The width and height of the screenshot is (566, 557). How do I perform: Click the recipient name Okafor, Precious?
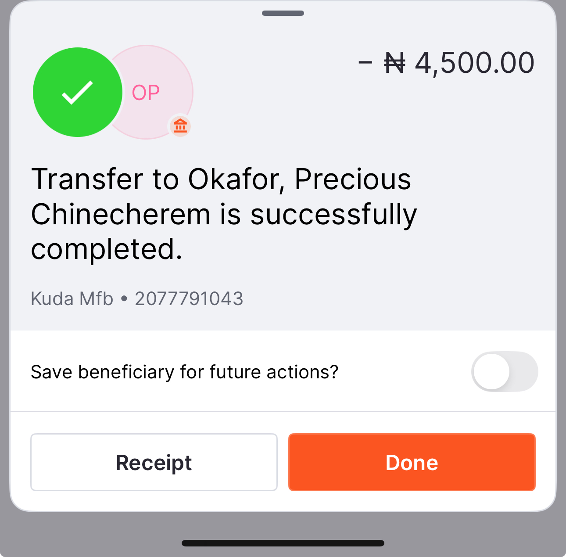click(x=300, y=180)
